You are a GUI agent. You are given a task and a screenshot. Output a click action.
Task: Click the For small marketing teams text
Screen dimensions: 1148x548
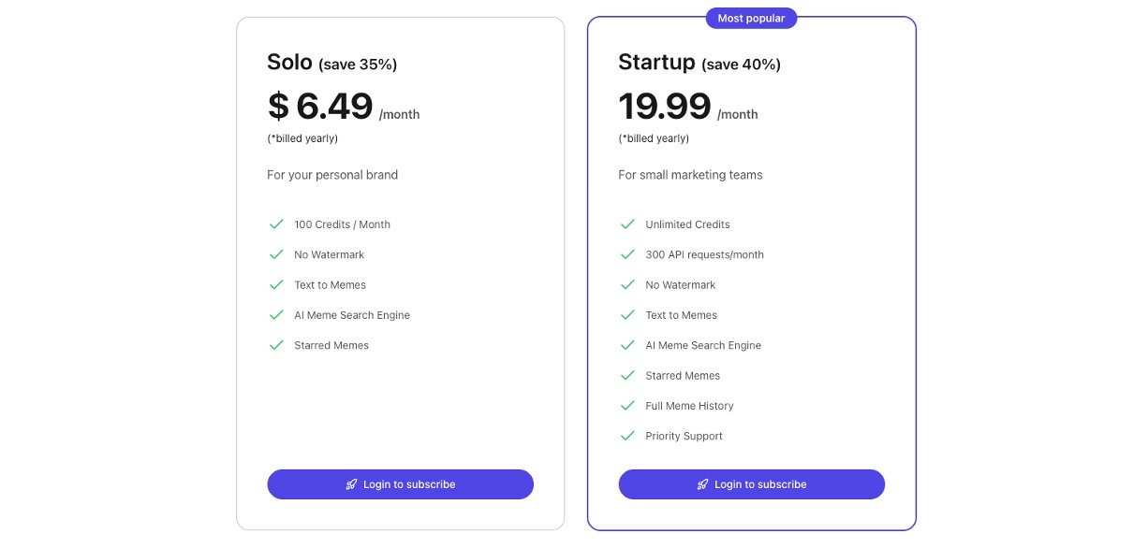click(x=690, y=175)
